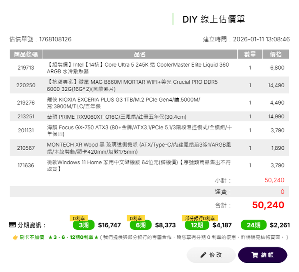Screen dimensions: 299x272
Task: Click the 建立時間 2026-01-11 13:08:46 text
Action: point(246,39)
